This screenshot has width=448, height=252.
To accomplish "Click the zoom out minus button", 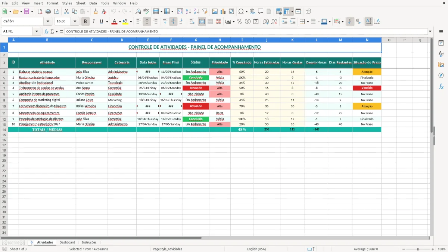I will (403, 249).
